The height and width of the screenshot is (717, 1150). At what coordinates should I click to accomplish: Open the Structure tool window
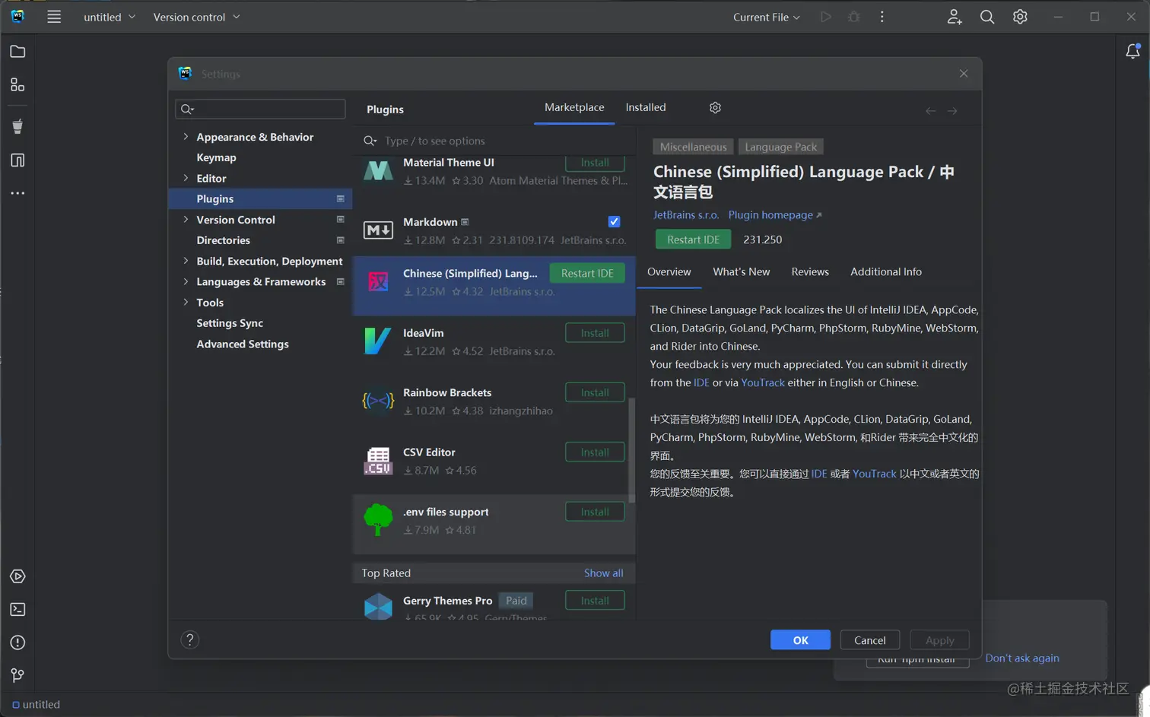coord(17,85)
